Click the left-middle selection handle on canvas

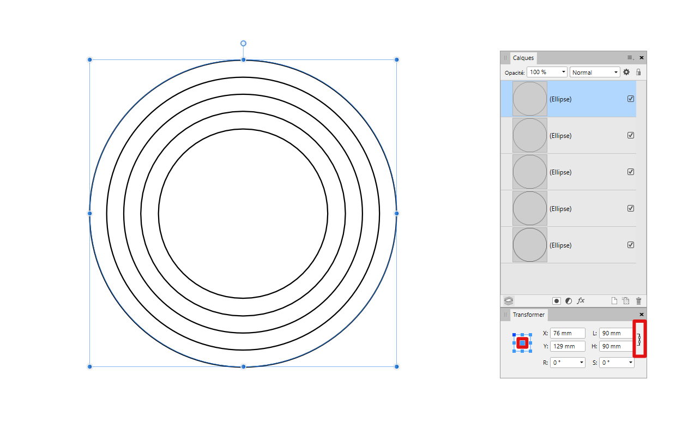[x=89, y=213]
